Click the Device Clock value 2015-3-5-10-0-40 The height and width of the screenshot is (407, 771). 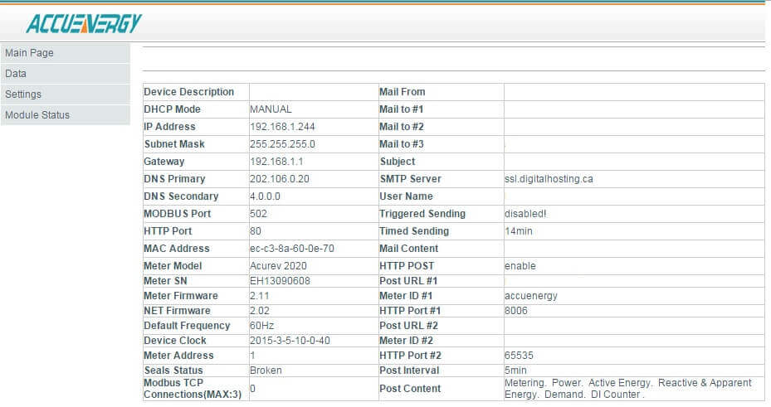pyautogui.click(x=290, y=341)
